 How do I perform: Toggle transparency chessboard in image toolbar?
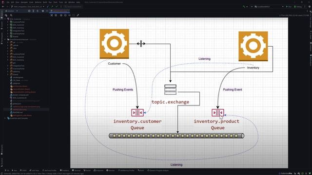(x=52, y=15)
